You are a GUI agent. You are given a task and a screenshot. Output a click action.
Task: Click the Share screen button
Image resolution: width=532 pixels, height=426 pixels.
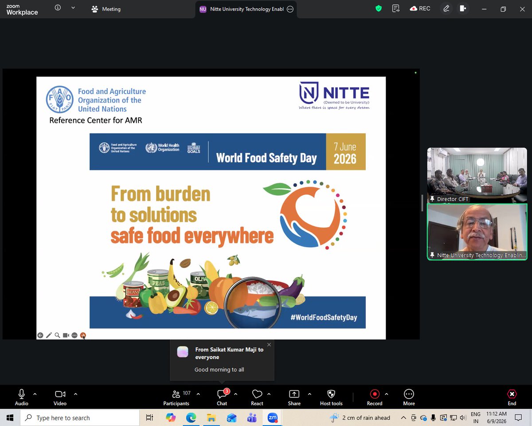pyautogui.click(x=294, y=398)
